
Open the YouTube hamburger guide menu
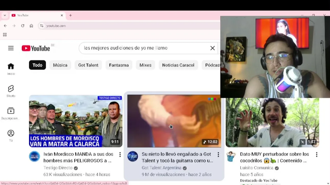11,48
